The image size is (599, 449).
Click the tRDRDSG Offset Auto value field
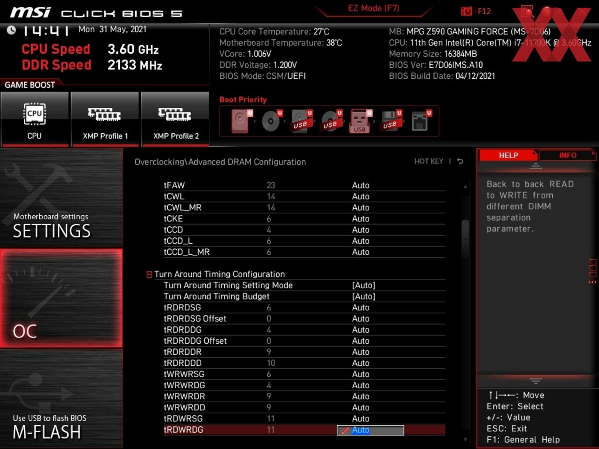click(x=361, y=319)
